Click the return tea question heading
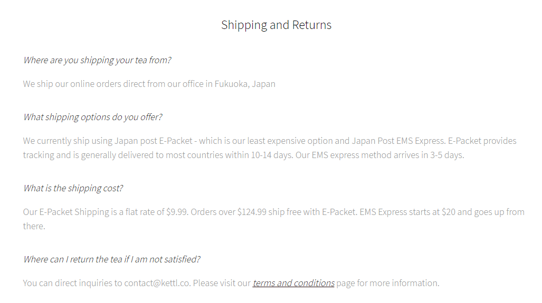Screen dimensions: 542x303 tap(112, 259)
